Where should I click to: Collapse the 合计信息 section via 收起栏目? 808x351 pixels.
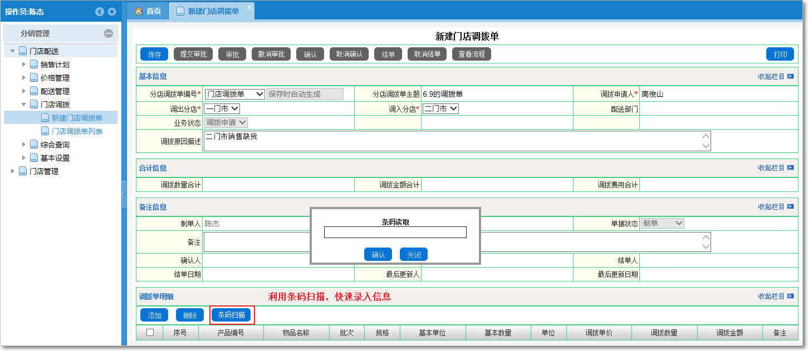pyautogui.click(x=775, y=167)
